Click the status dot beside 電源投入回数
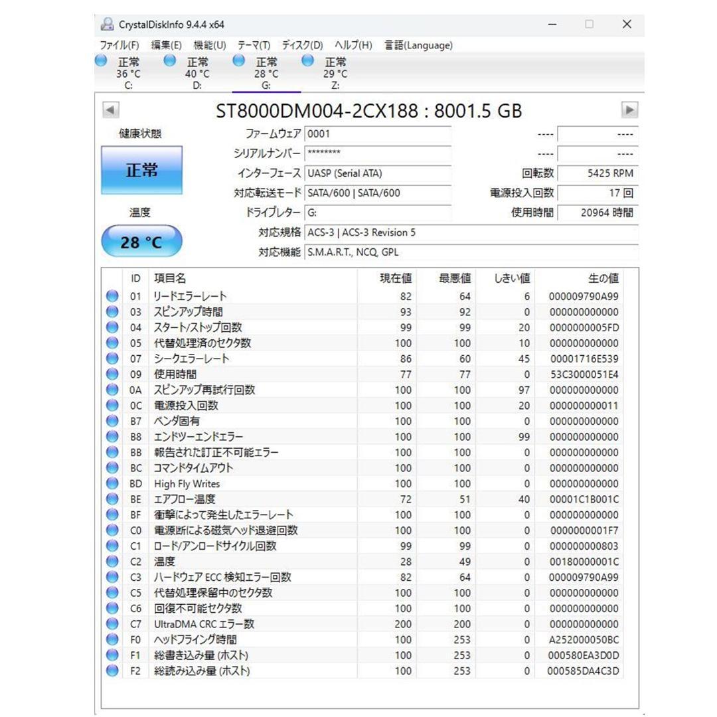Viewport: 717px width, 717px height. pyautogui.click(x=112, y=405)
